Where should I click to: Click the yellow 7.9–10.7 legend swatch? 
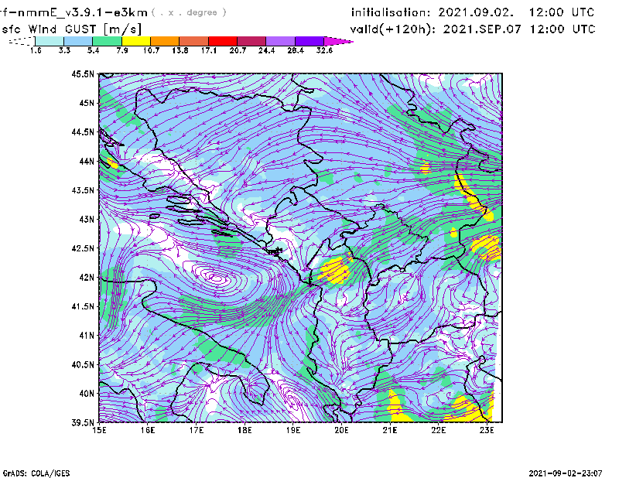[x=136, y=41]
